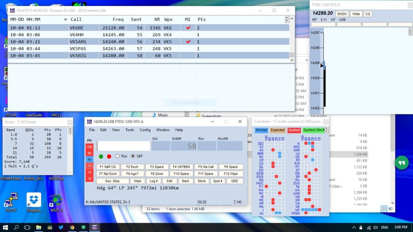Click the M1 checkmark in the VK6NE row

click(x=188, y=28)
